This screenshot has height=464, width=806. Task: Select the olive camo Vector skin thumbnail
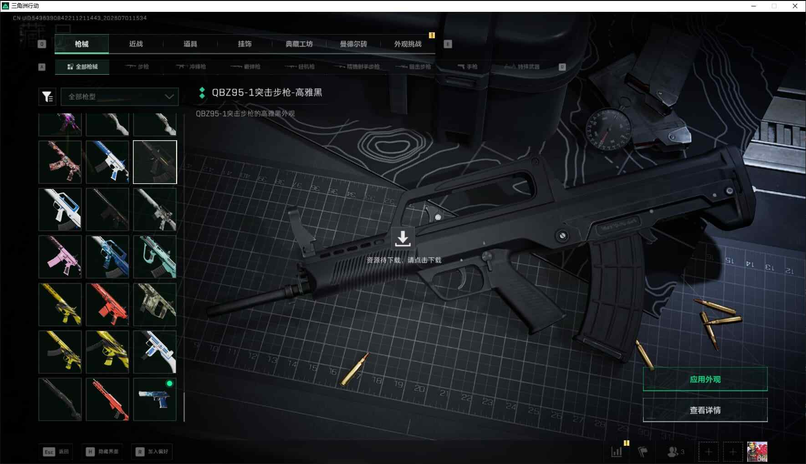155,304
